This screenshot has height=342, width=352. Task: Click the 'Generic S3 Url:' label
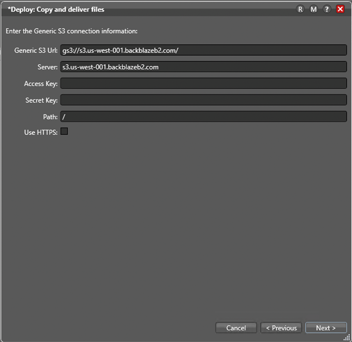pos(36,50)
